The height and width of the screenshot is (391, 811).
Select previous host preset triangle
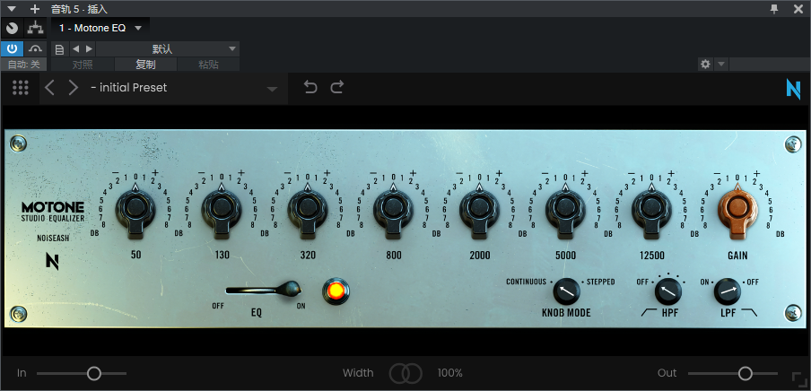(75, 49)
